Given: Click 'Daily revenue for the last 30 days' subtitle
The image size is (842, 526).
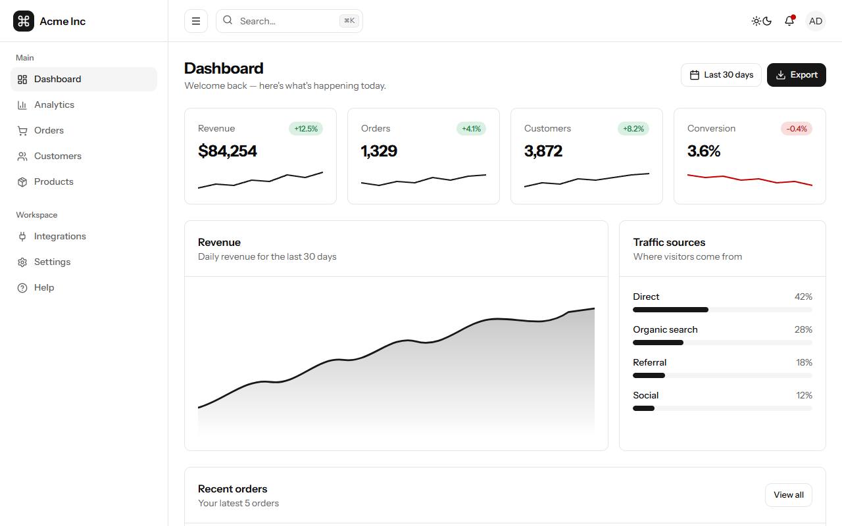Looking at the screenshot, I should pos(267,256).
